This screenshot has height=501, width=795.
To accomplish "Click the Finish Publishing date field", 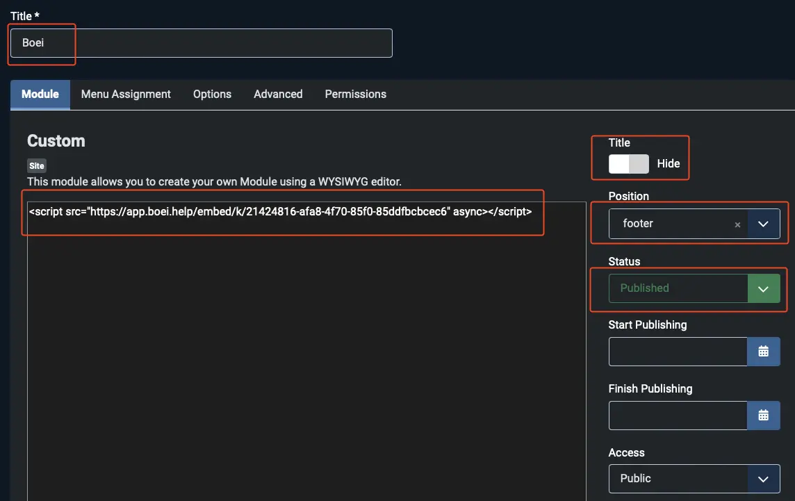I will click(x=677, y=416).
